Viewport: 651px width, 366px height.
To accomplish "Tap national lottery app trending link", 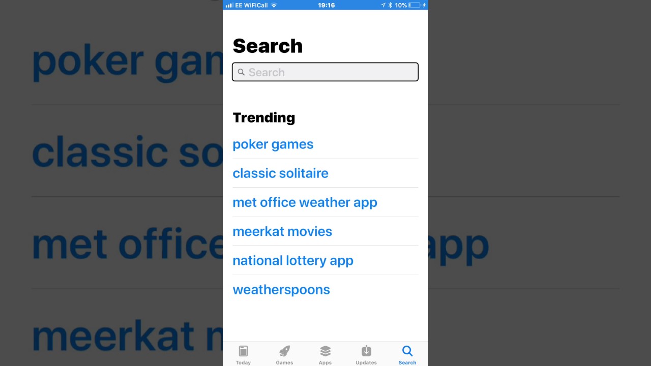I will click(x=293, y=261).
